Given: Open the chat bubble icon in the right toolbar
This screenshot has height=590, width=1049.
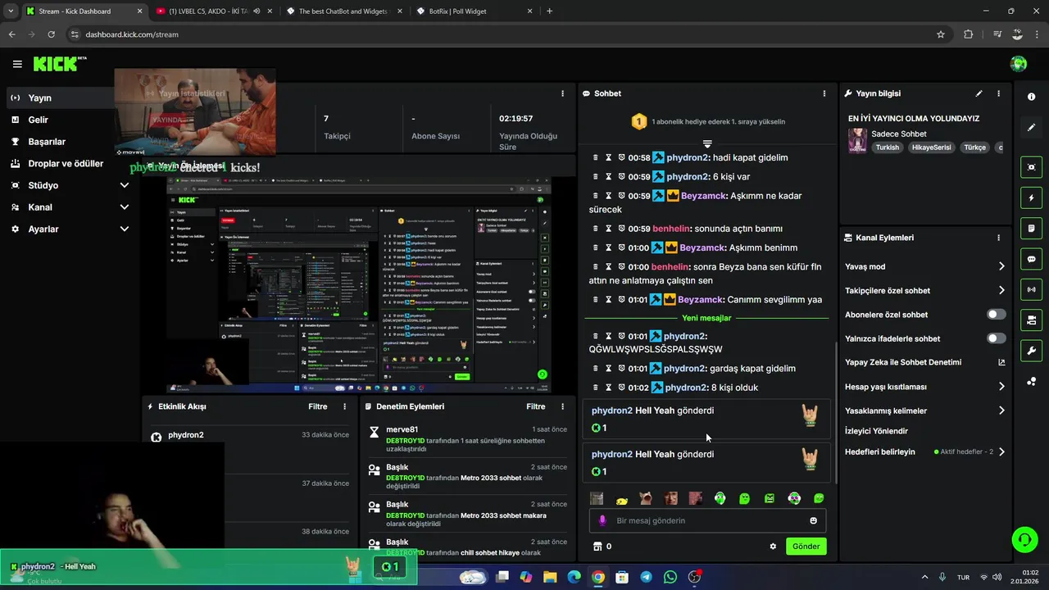Looking at the screenshot, I should coord(1031,259).
